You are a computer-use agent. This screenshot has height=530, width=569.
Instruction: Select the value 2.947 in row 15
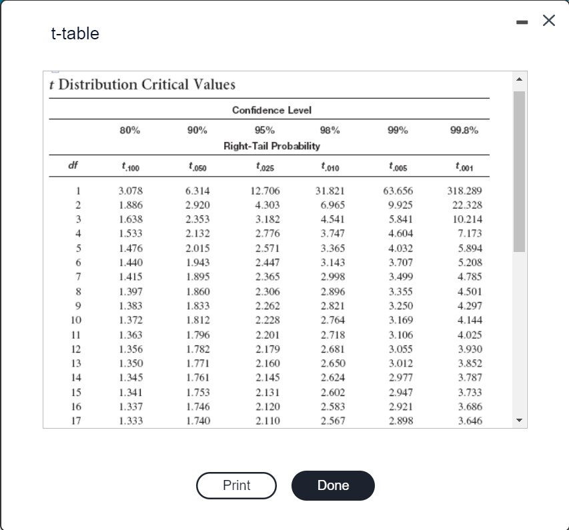(x=401, y=393)
